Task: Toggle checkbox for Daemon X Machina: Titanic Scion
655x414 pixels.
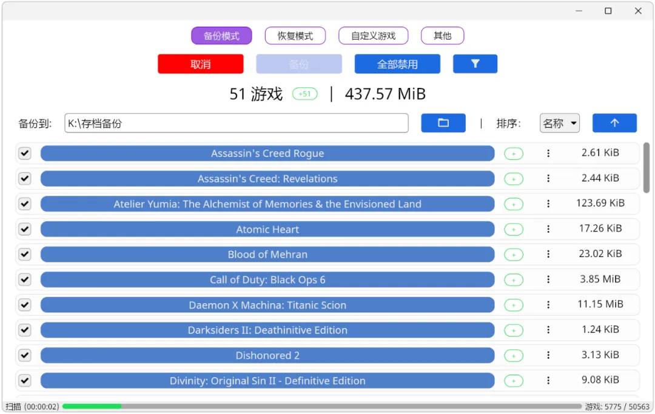Action: [25, 305]
